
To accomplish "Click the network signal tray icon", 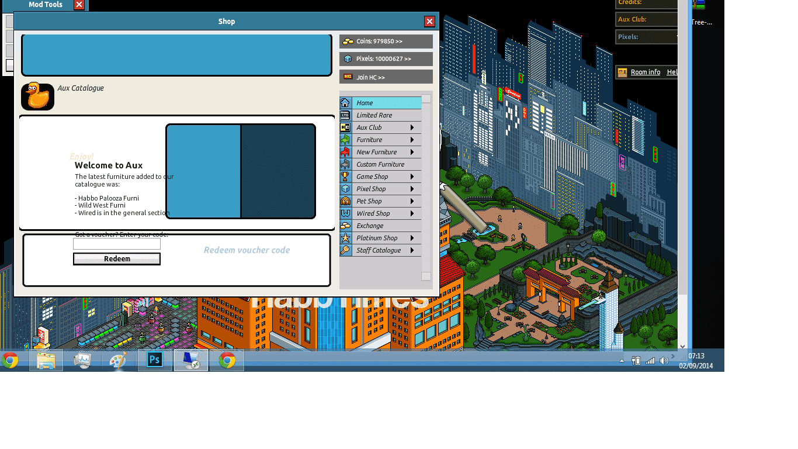I will point(650,361).
